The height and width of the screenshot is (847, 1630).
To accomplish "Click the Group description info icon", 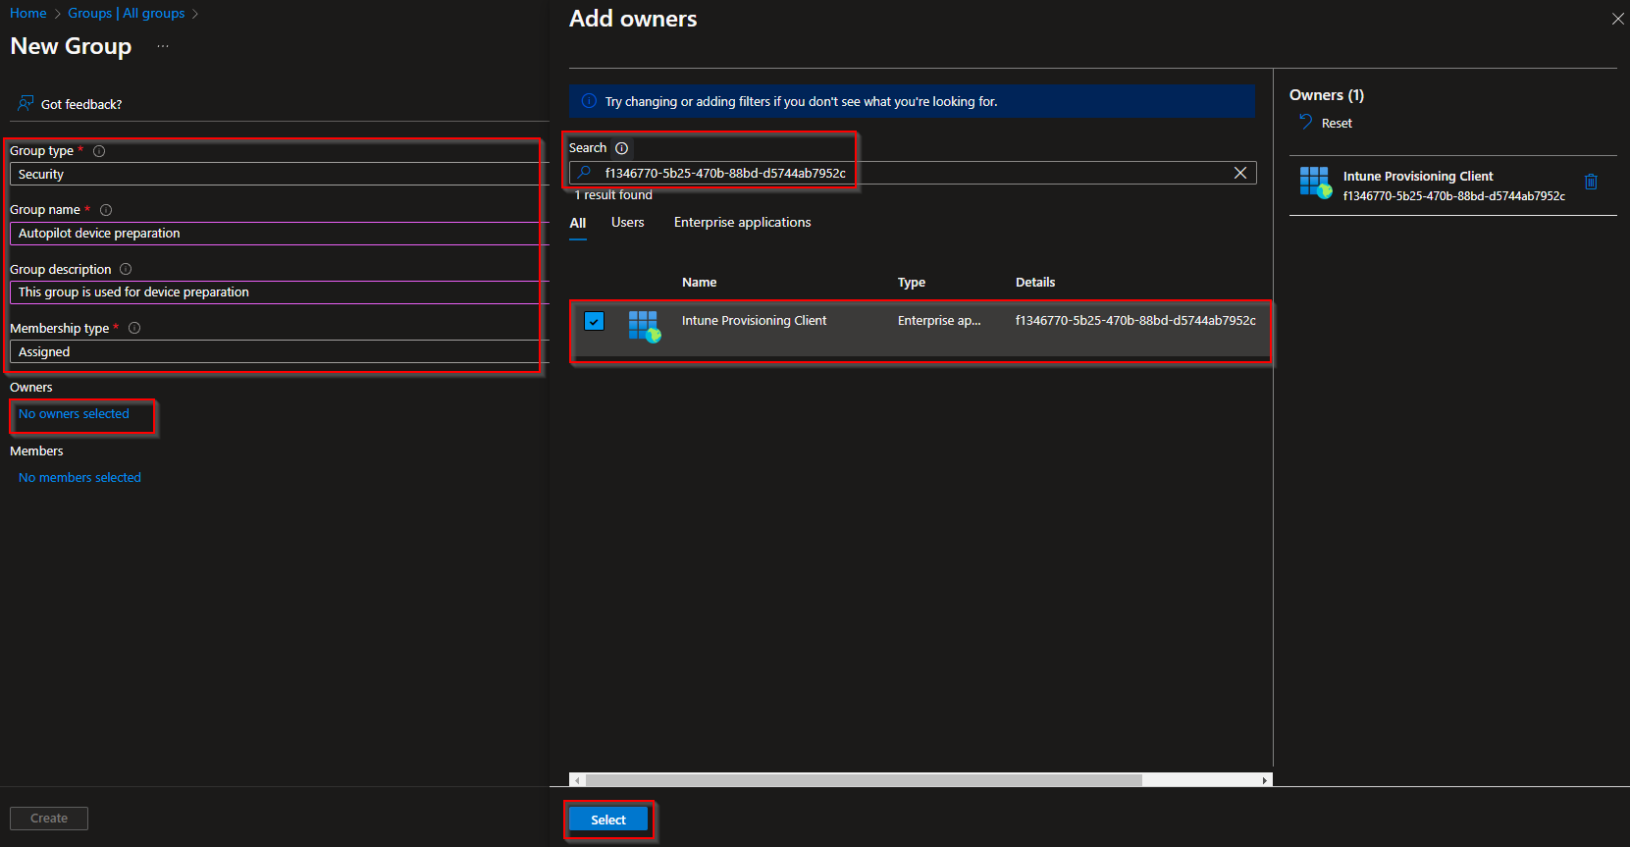I will click(126, 269).
